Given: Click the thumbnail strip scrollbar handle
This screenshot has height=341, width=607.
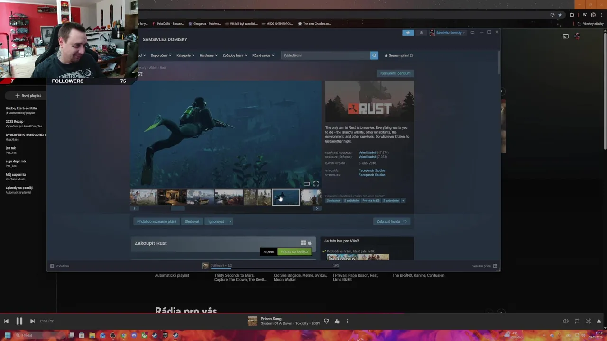Looking at the screenshot, I should pyautogui.click(x=178, y=208).
